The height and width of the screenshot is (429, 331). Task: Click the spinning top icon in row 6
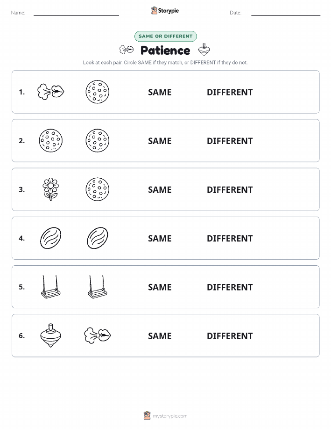[51, 335]
